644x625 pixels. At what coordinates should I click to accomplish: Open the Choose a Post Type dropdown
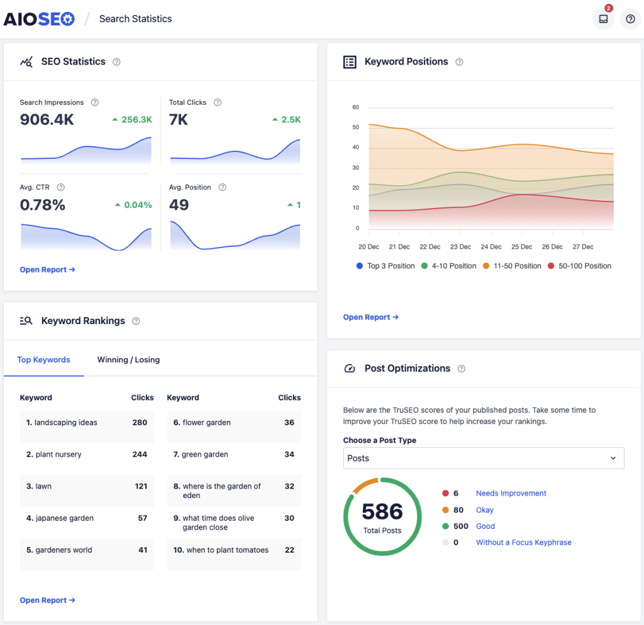484,459
